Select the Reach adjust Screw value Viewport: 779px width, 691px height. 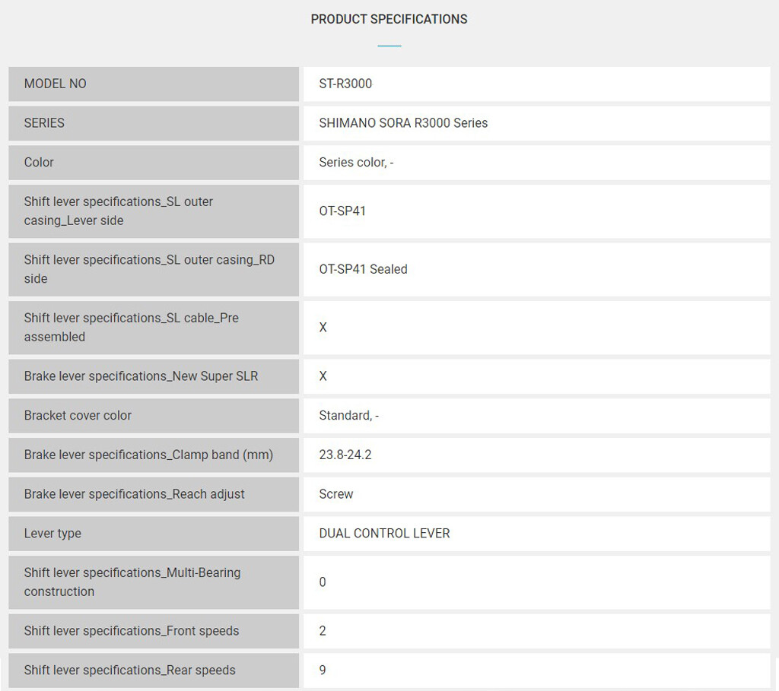click(x=335, y=494)
